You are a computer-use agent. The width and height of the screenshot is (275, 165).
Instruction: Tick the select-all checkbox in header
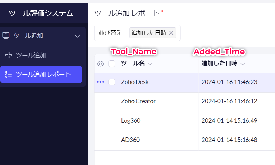coord(112,64)
